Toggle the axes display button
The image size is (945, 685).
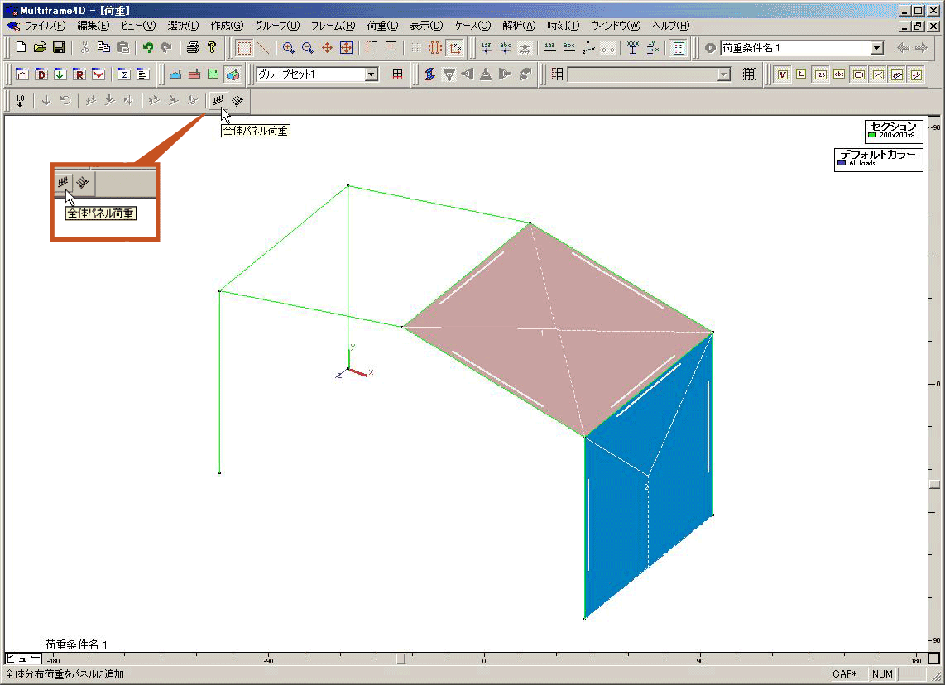[x=454, y=48]
